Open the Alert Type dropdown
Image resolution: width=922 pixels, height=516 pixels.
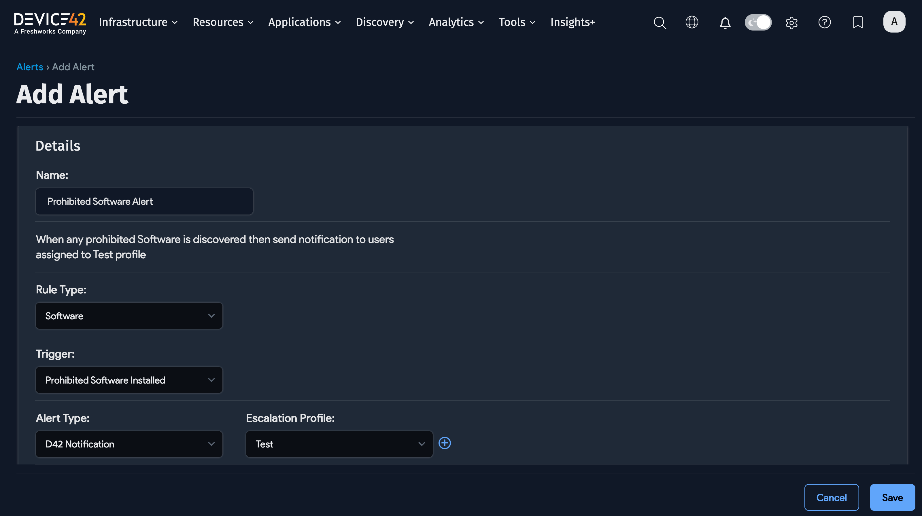click(129, 444)
